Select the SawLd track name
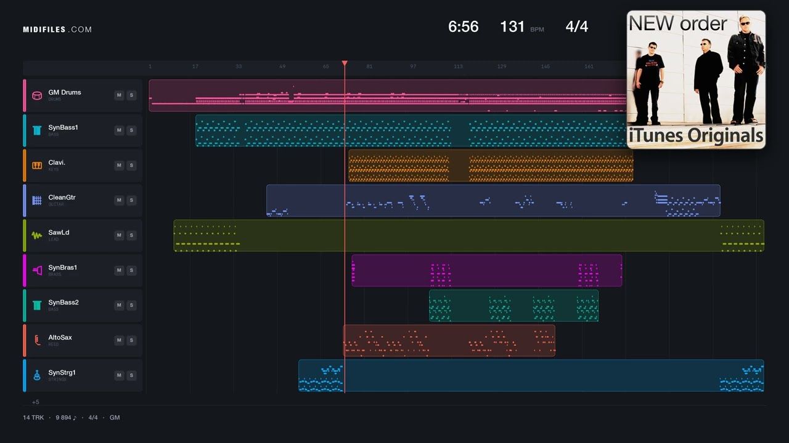789x443 pixels. (x=59, y=233)
